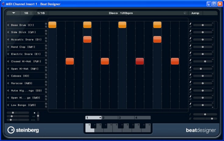The width and height of the screenshot is (224, 141).
Task: Toggle the last Closed Hi-Hat step
Action: 175,61
